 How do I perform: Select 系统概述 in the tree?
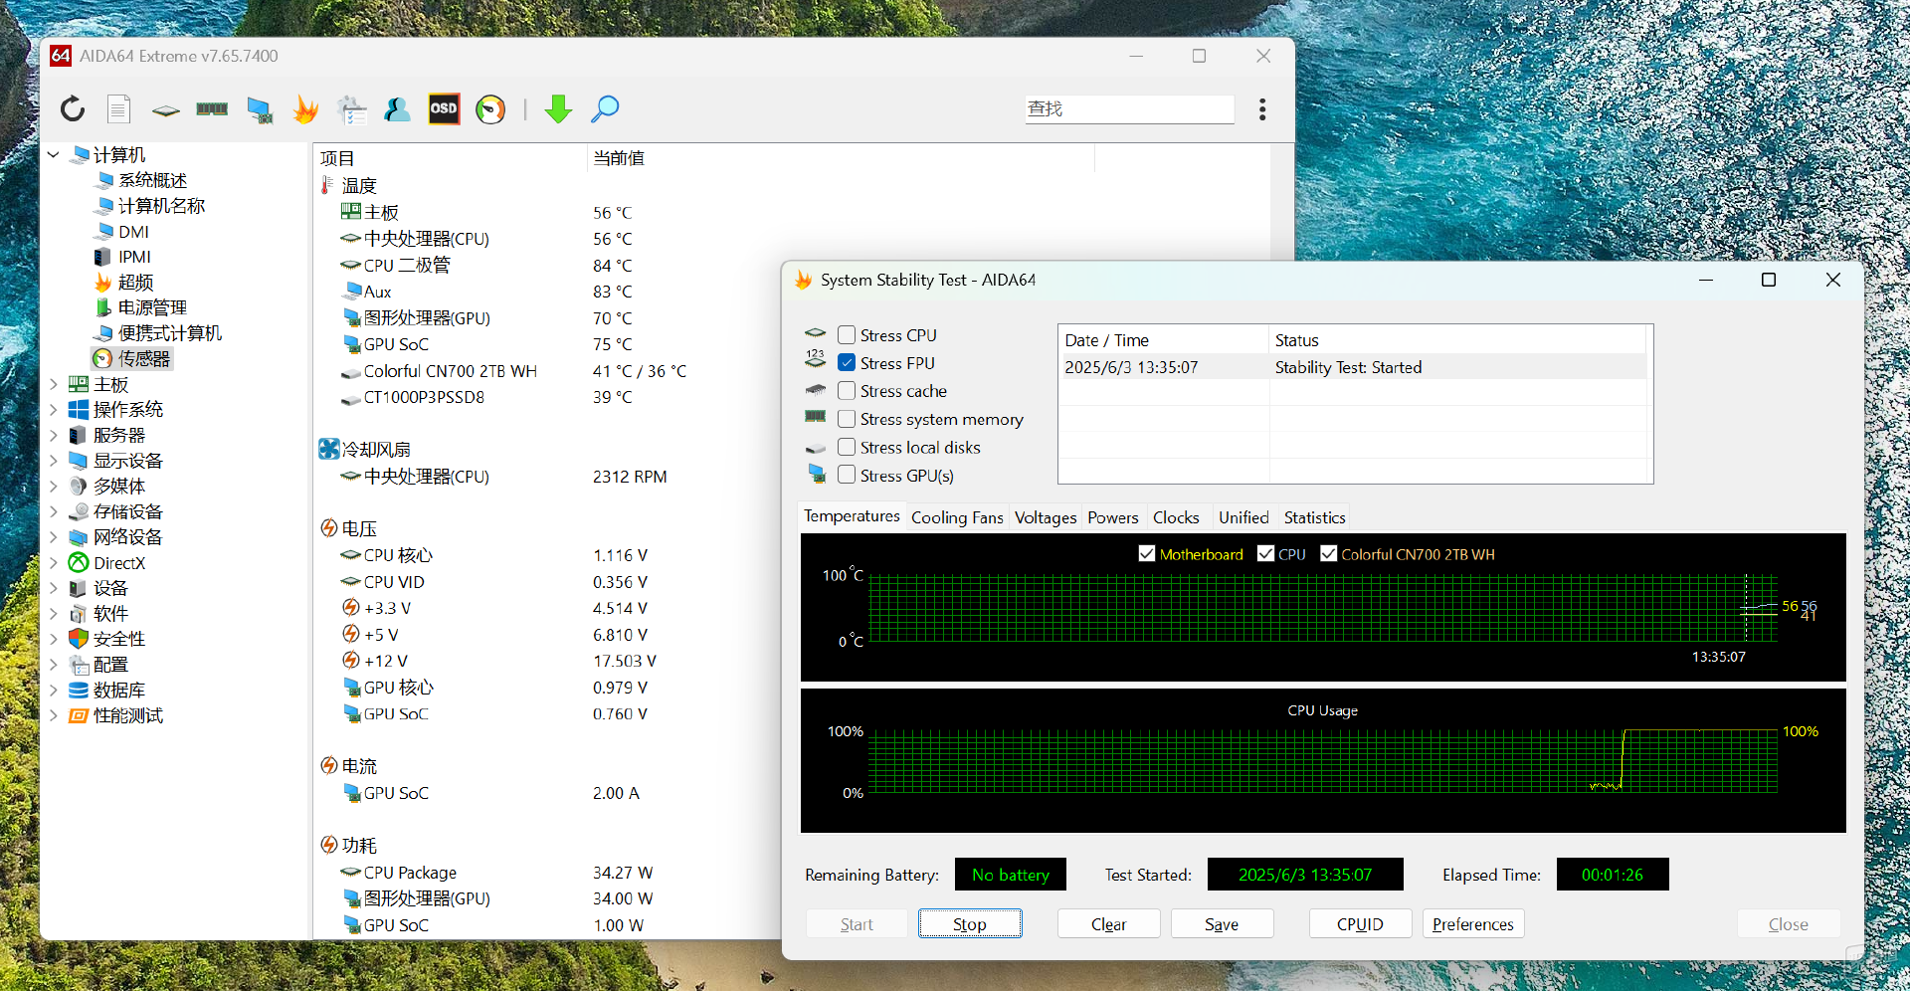(x=140, y=180)
